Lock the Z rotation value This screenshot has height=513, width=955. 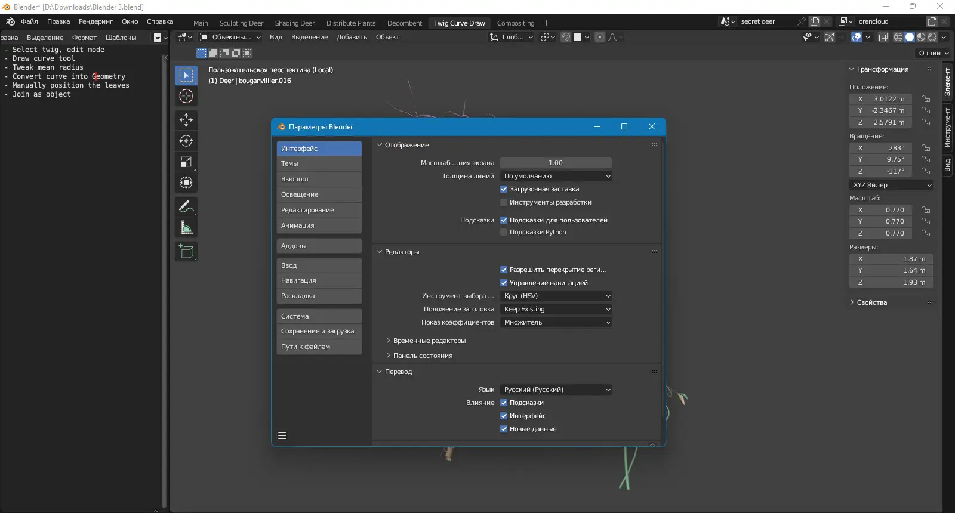tap(926, 171)
